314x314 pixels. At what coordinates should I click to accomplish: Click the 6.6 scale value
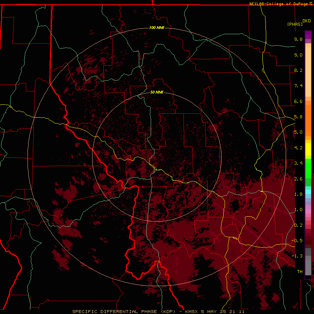(298, 101)
